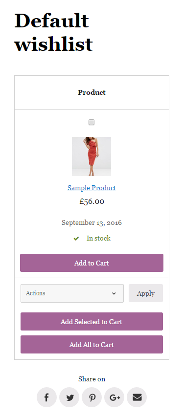
Task: Share the wishlist on Pinterest
Action: tap(92, 397)
